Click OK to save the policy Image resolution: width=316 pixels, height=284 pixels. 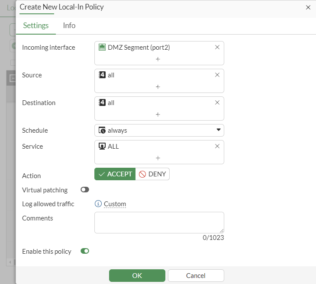(x=137, y=275)
